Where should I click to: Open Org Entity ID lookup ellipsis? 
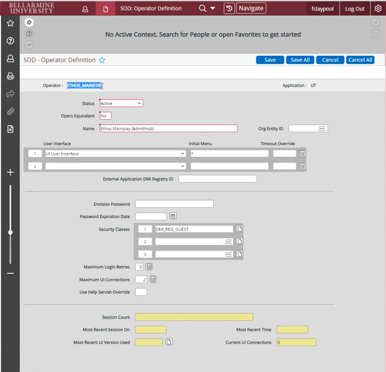pyautogui.click(x=322, y=129)
